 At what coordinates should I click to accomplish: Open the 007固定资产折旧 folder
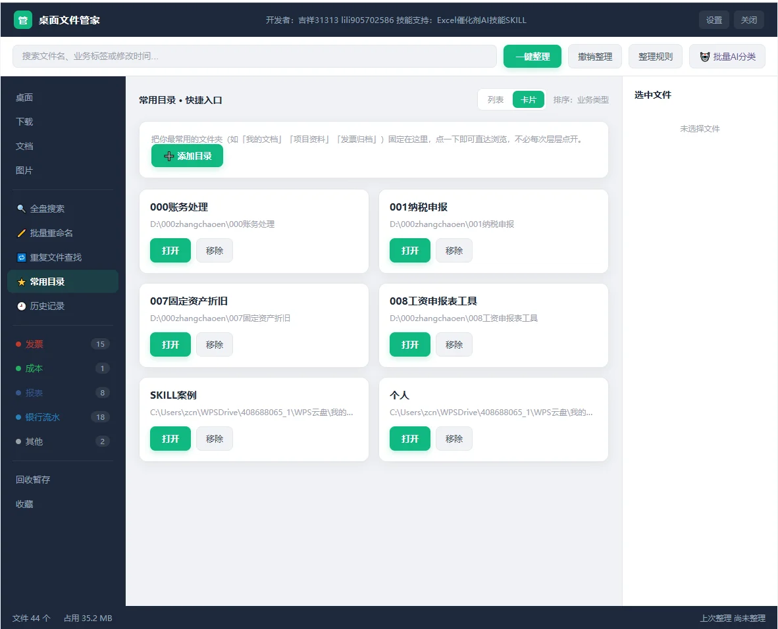coord(170,344)
